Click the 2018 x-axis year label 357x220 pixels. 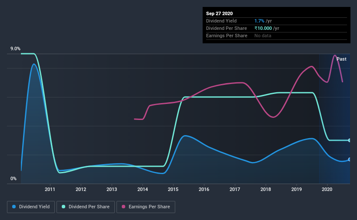(266, 189)
